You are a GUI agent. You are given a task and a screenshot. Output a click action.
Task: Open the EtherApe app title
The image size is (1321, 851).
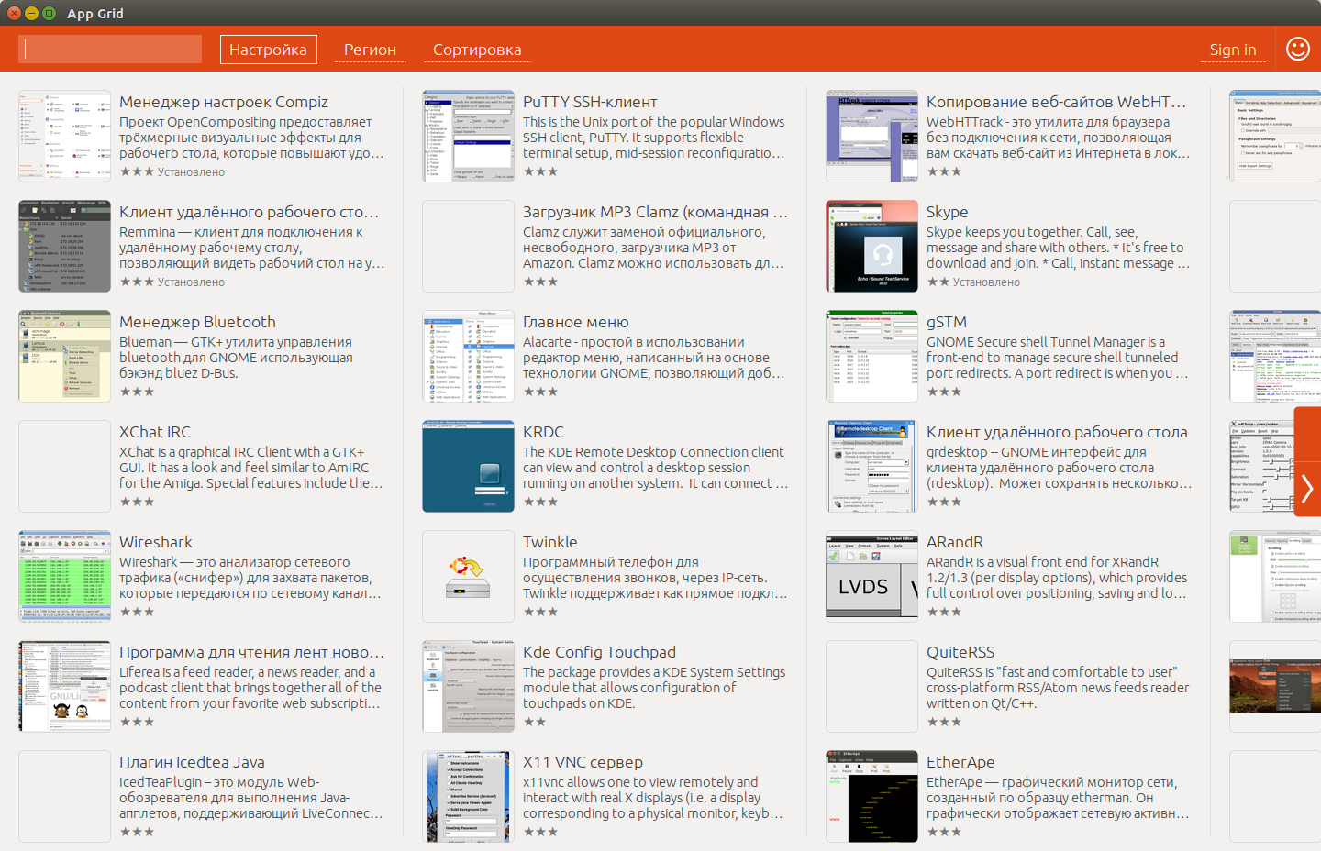[x=960, y=762]
